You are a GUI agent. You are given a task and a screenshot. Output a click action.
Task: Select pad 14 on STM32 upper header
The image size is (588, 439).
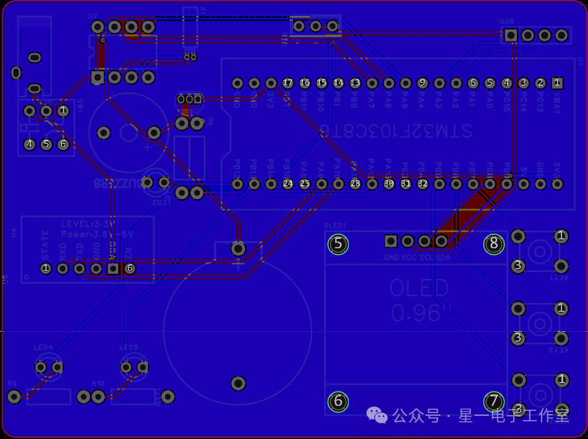[x=338, y=83]
